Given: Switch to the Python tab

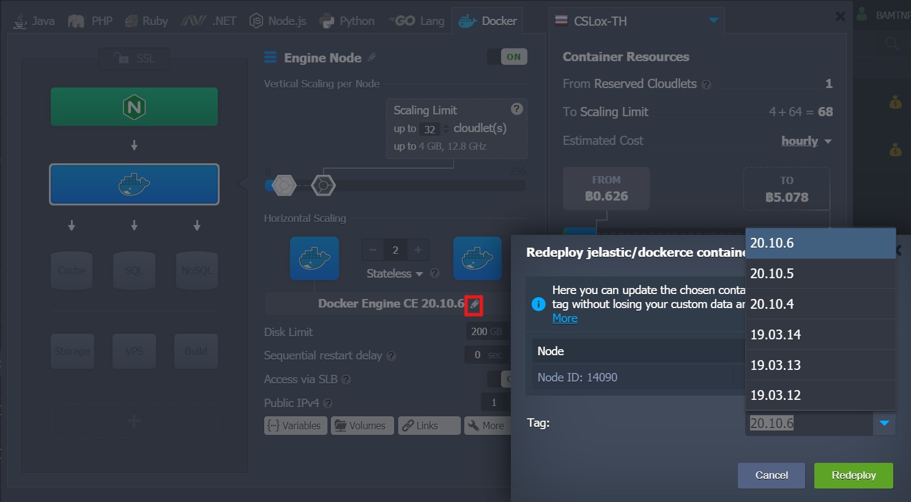Looking at the screenshot, I should [348, 21].
